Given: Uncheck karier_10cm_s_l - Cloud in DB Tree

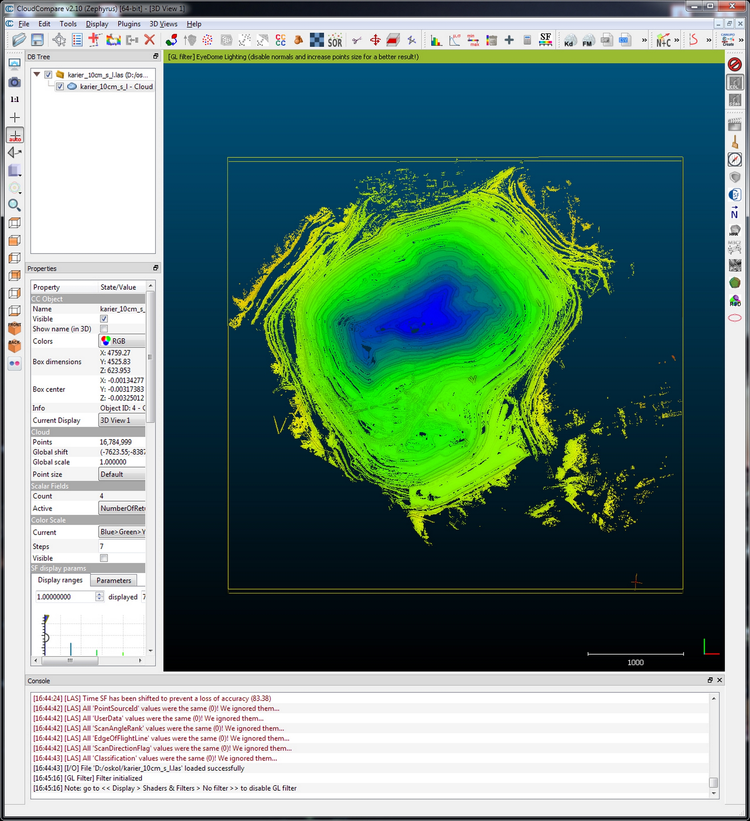Looking at the screenshot, I should click(60, 87).
